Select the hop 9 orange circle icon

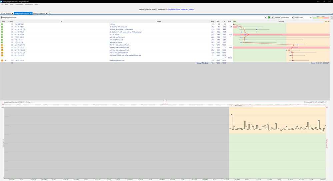pos(2,45)
